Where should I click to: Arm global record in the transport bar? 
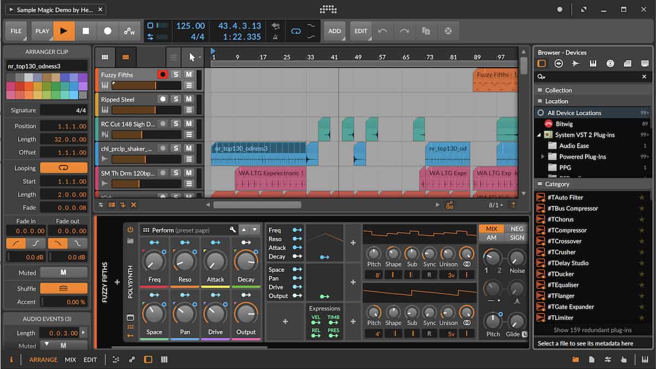coord(108,31)
